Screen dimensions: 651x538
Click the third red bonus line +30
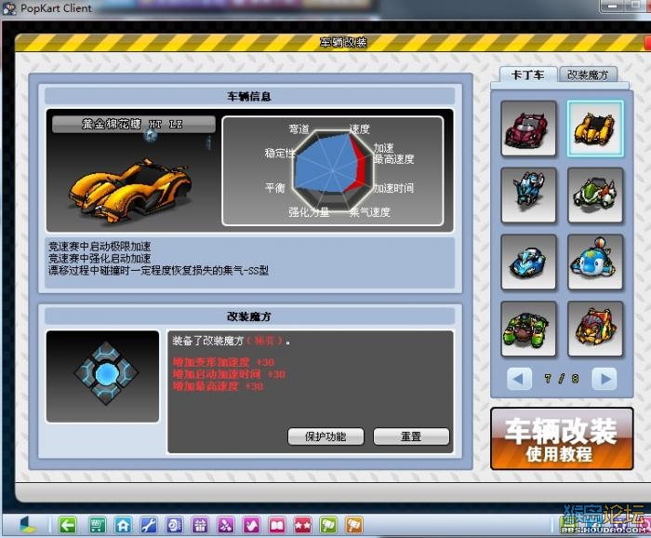[x=218, y=386]
